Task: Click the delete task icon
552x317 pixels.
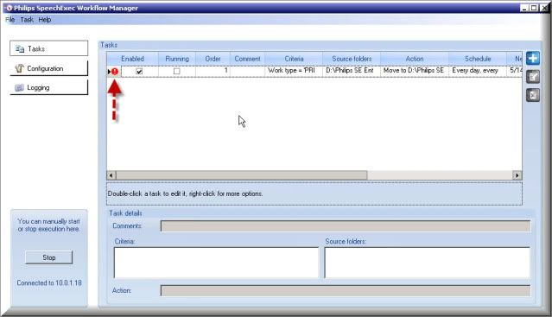Action: coord(533,95)
